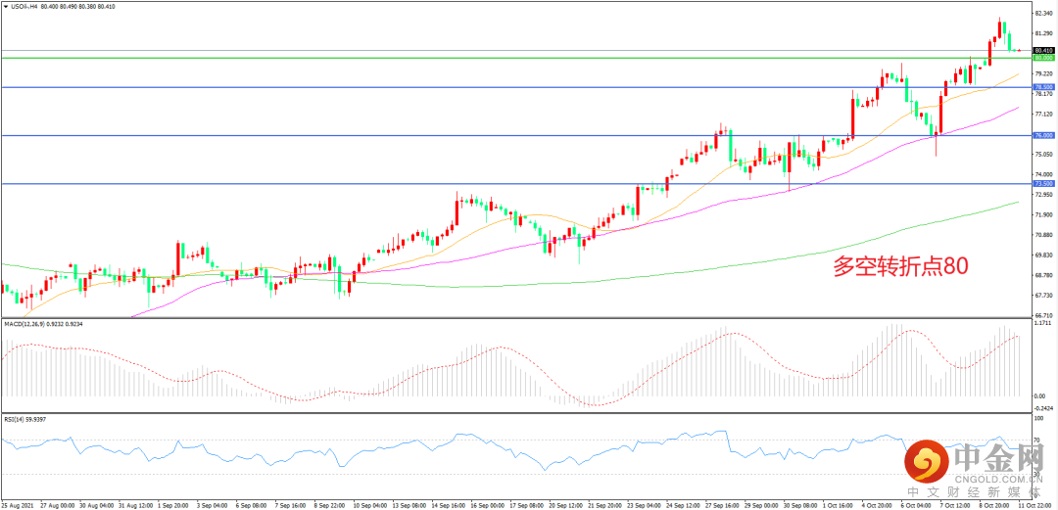The image size is (1058, 510).
Task: Click the red annotation text 多空转折点80
Action: click(901, 268)
